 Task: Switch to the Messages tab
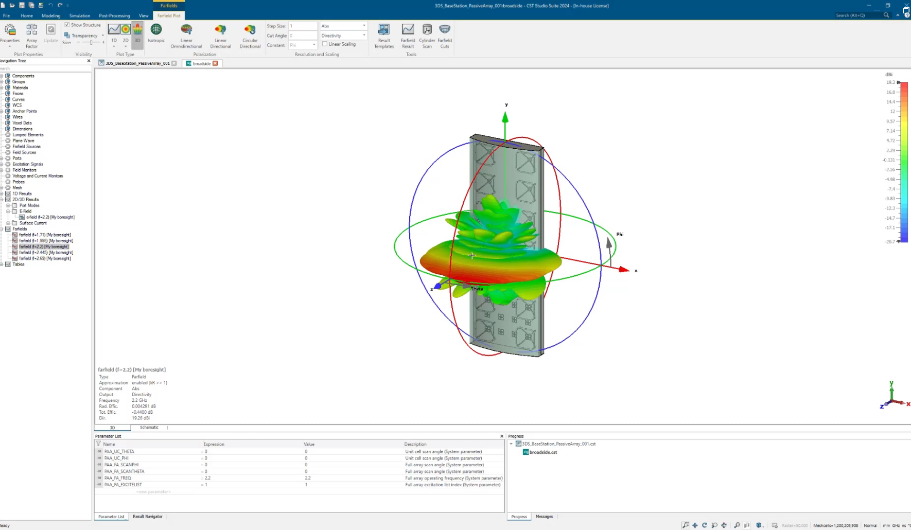(x=544, y=517)
